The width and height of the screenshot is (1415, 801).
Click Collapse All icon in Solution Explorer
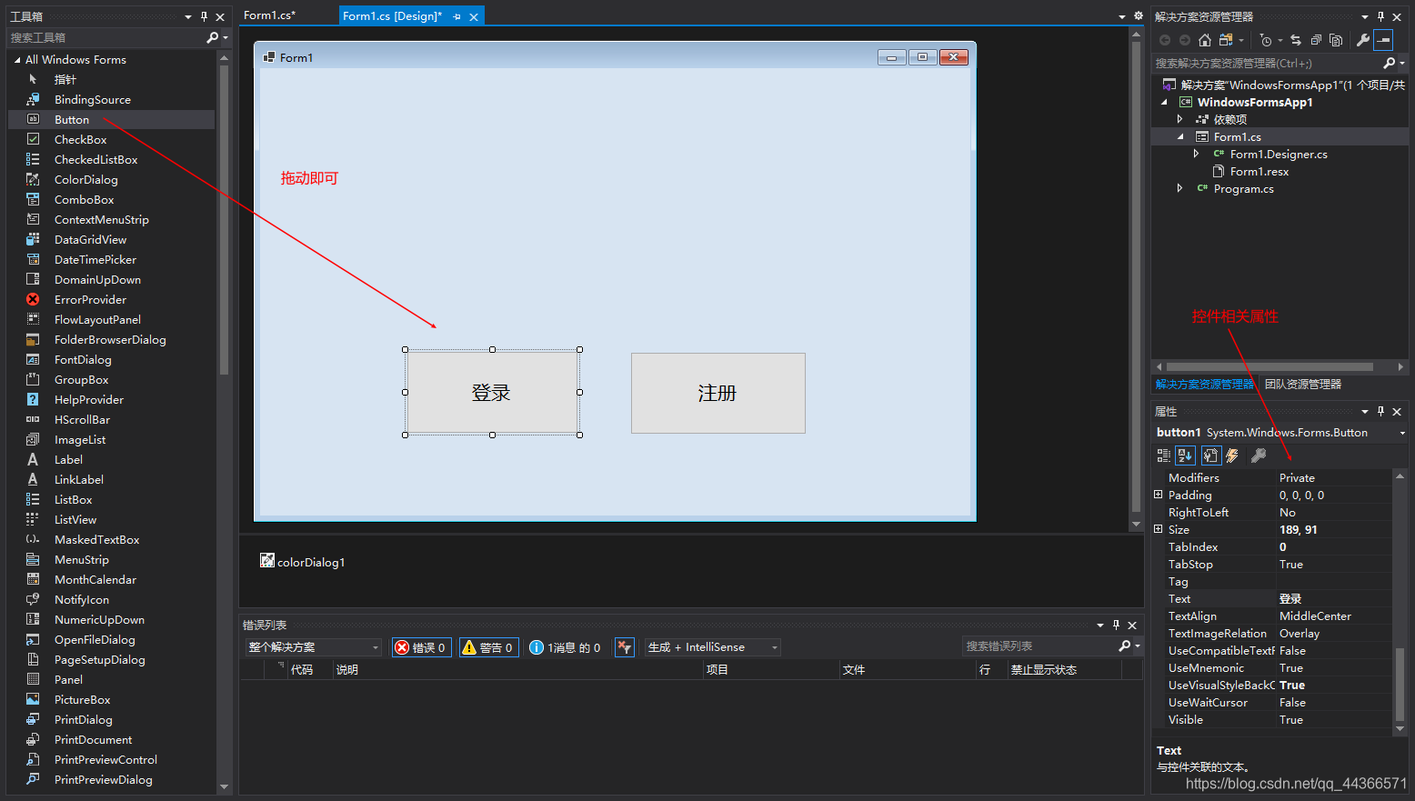pyautogui.click(x=1316, y=40)
